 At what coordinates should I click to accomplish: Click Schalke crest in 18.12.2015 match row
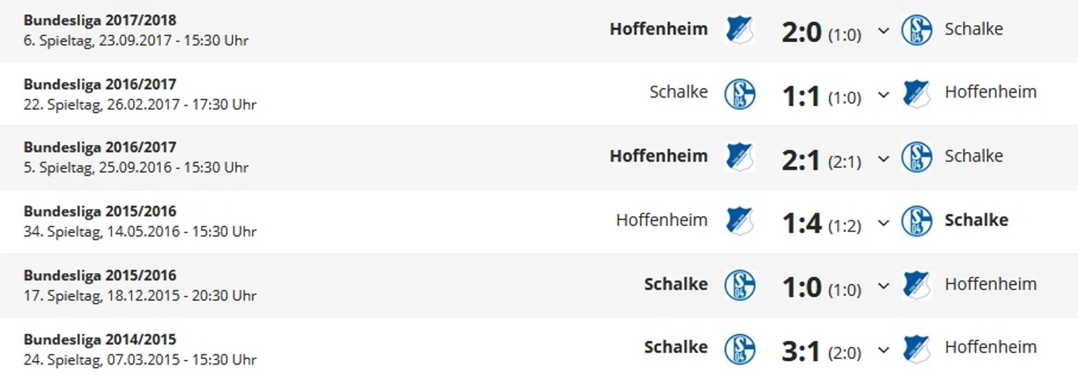[x=739, y=285]
